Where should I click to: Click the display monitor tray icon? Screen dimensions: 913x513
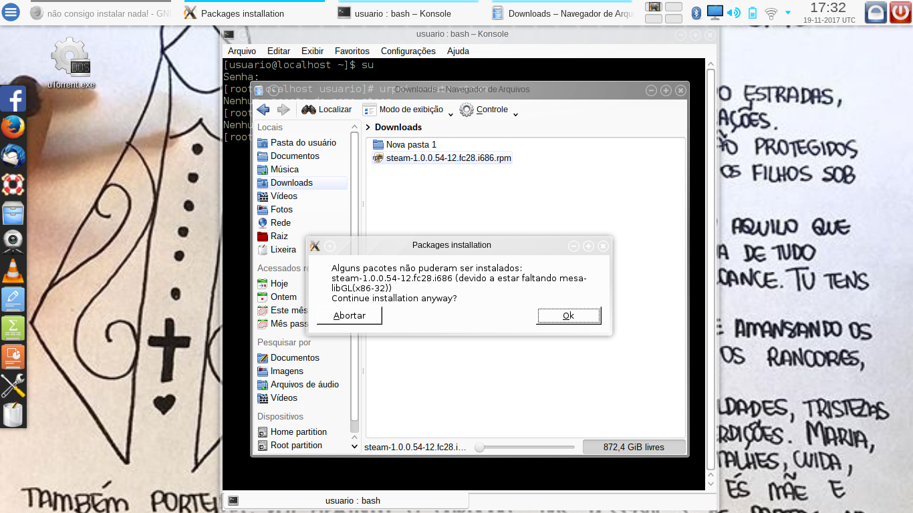click(x=714, y=13)
